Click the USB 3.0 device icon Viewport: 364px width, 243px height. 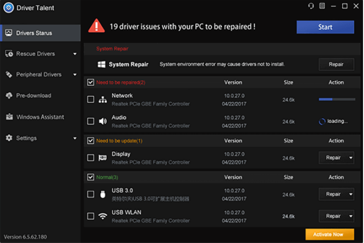pos(103,194)
